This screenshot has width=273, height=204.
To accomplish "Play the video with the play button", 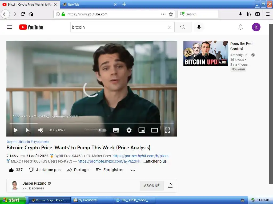I will (x=16, y=130).
